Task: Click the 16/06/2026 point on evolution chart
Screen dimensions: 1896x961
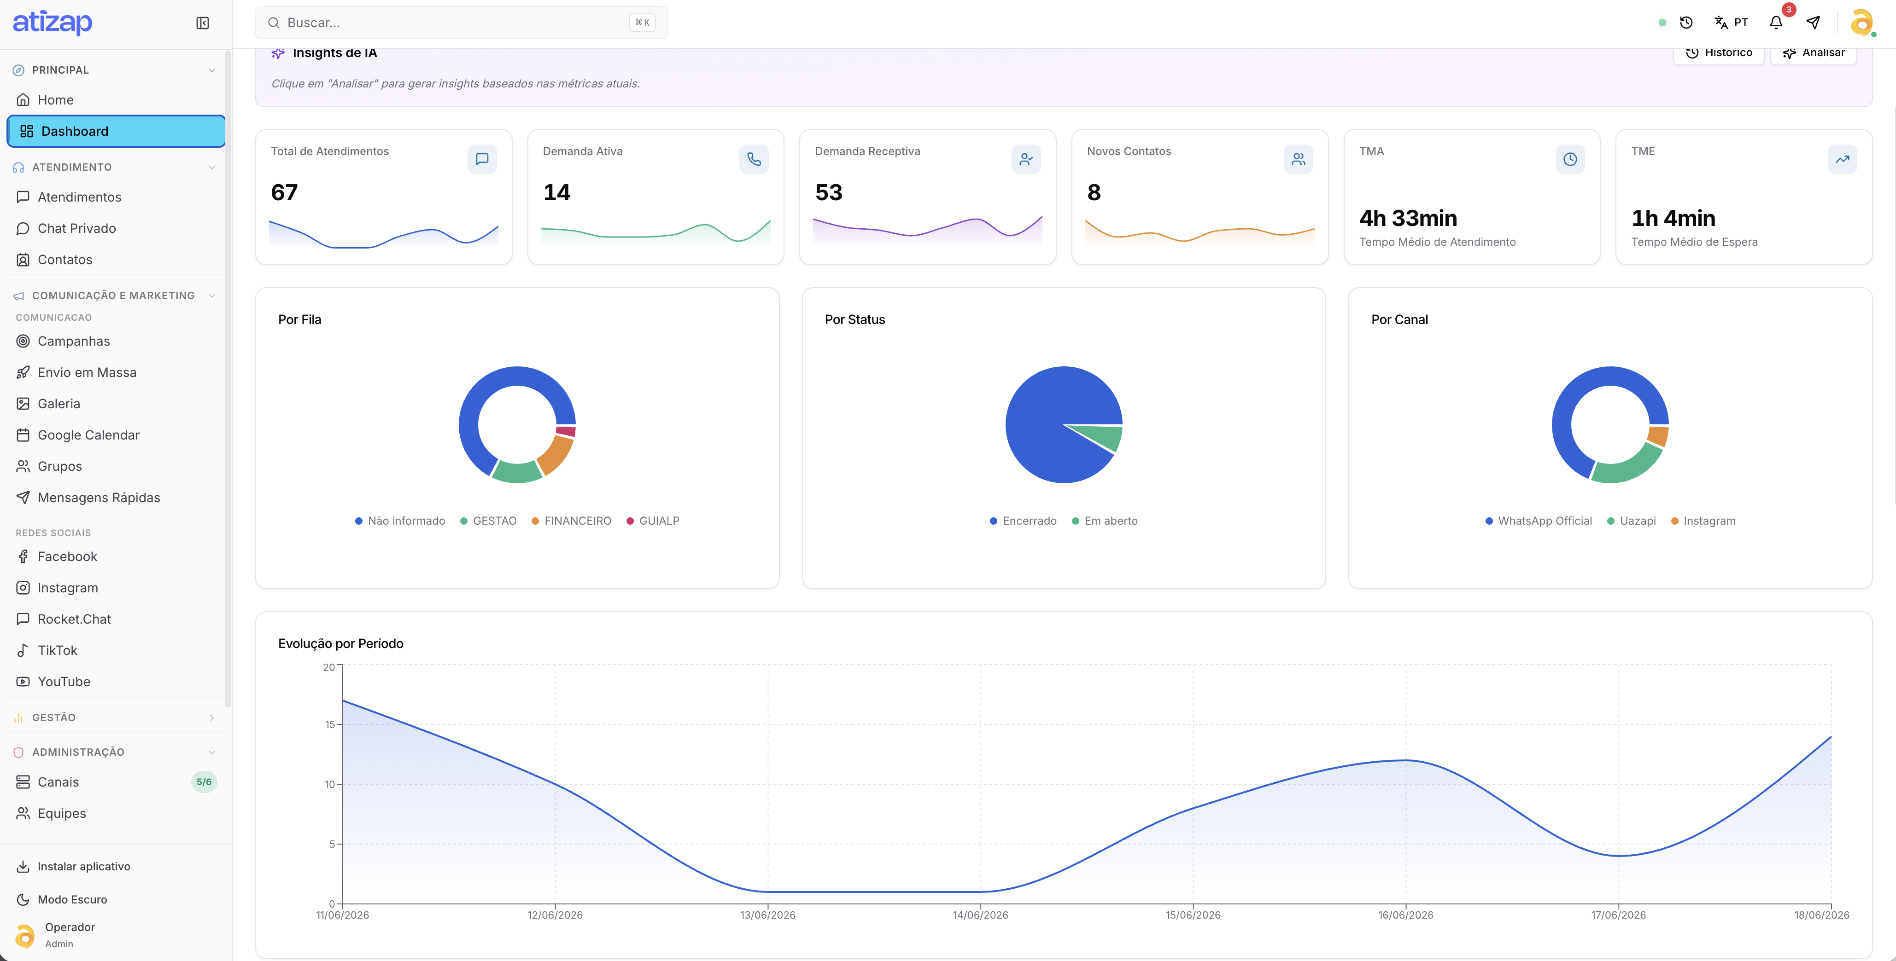Action: point(1406,760)
